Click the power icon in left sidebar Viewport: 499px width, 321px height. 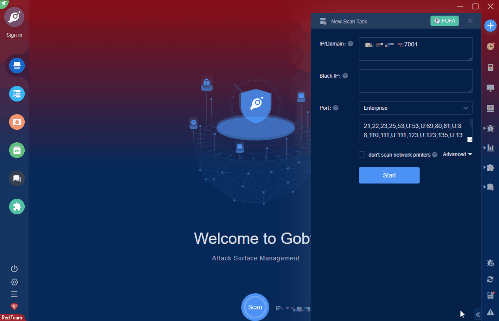click(x=14, y=269)
